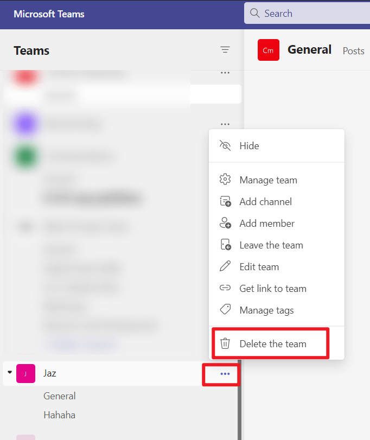This screenshot has width=370, height=440.
Task: Click the search magnifier icon
Action: [x=254, y=13]
